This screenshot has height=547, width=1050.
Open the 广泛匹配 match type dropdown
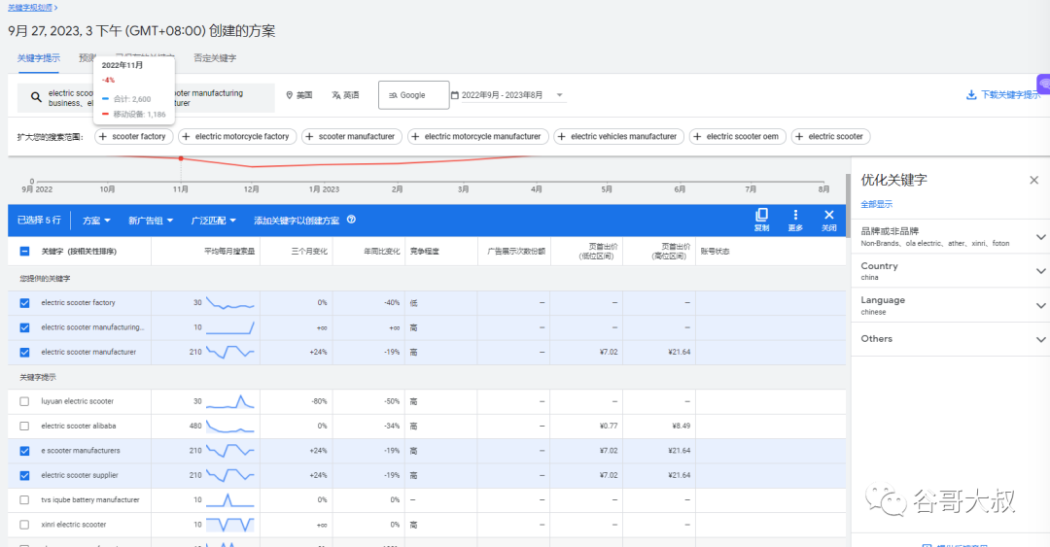(214, 221)
